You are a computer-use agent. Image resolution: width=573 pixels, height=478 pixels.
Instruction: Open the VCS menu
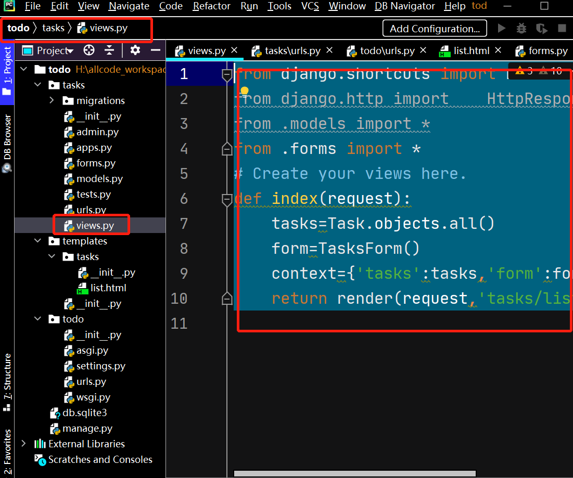(x=310, y=6)
